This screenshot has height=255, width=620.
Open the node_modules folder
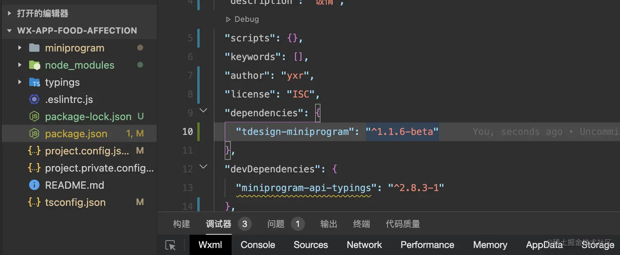click(80, 65)
